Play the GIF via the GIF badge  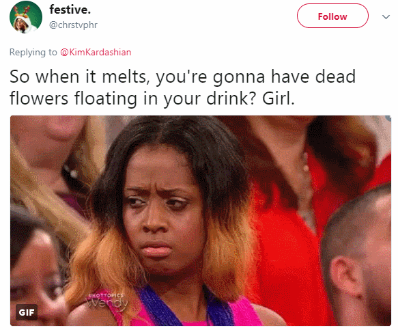click(x=27, y=312)
